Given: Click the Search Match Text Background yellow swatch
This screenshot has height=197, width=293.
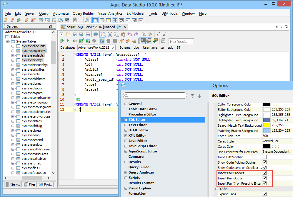Looking at the screenshot, I should pos(267,125).
